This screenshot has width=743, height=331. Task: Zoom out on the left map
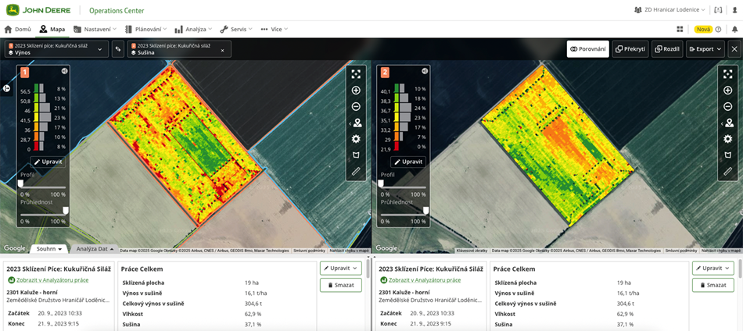tap(357, 107)
